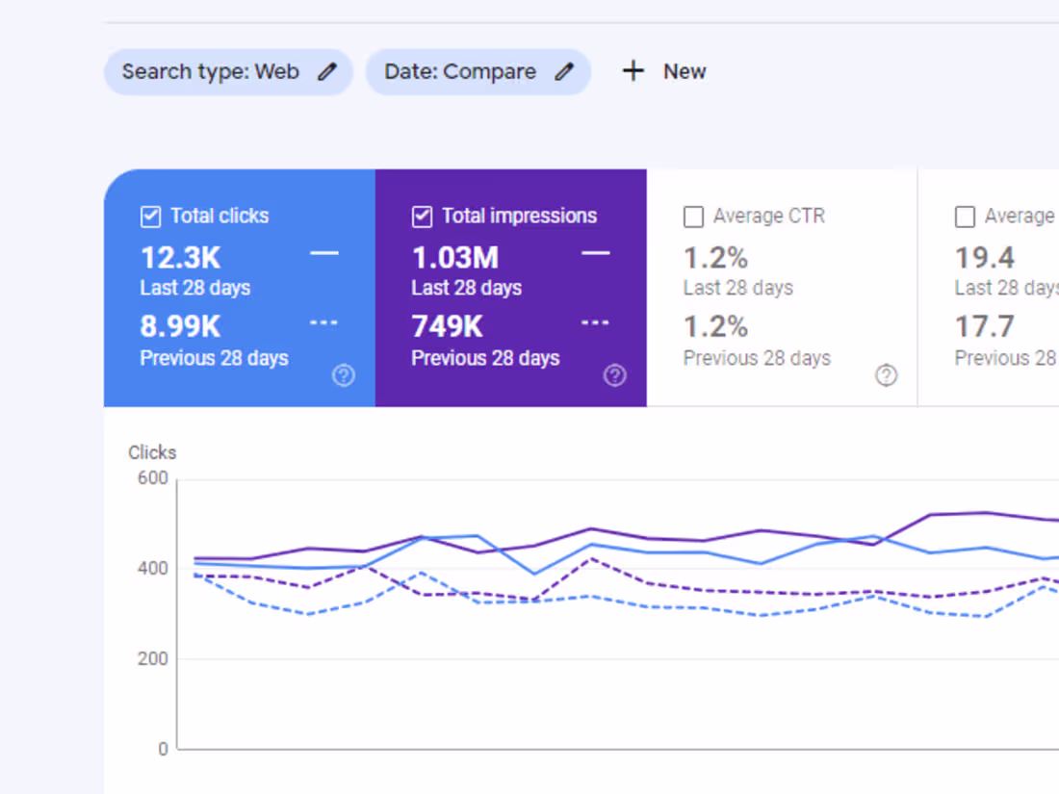Open help tooltip on Average CTR card
This screenshot has width=1059, height=794.
[x=887, y=375]
